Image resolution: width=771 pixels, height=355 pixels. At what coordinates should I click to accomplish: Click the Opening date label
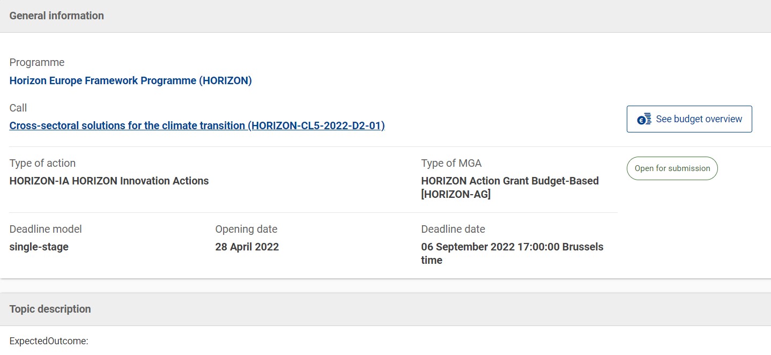(x=246, y=230)
